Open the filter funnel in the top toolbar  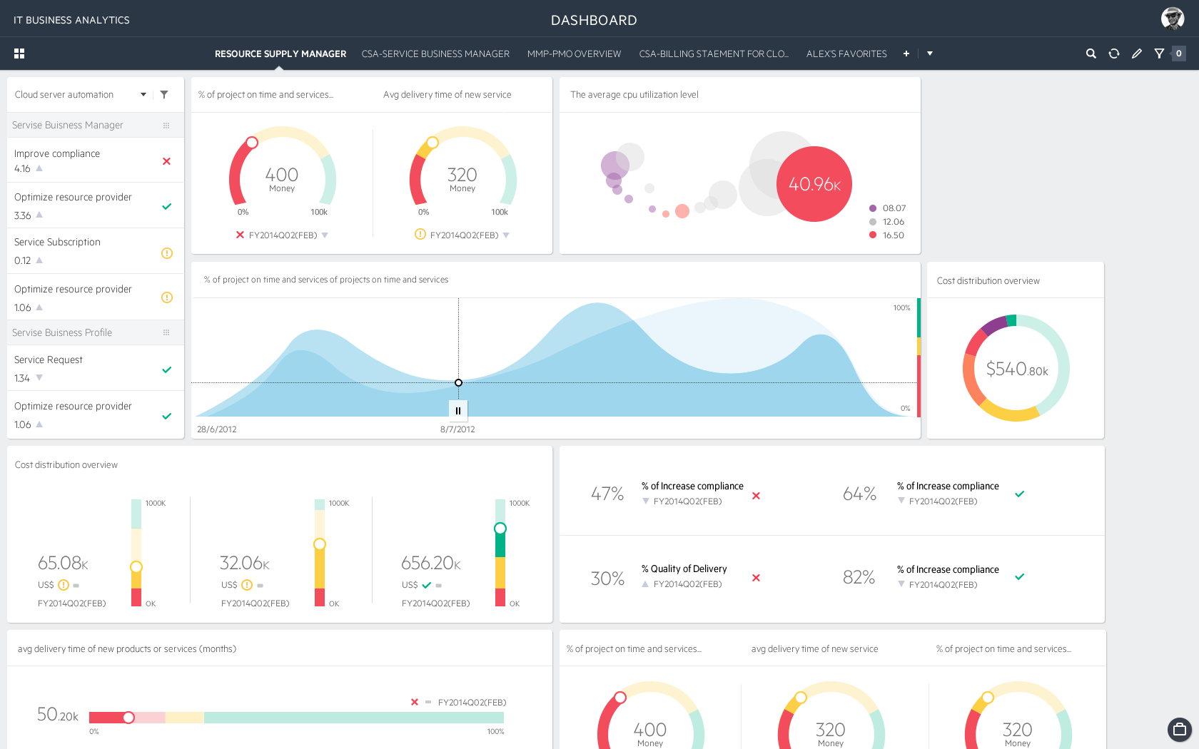(1159, 53)
